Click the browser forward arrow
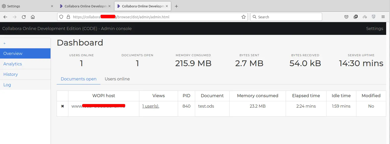Viewport: 390px width, 144px height. [x=15, y=17]
